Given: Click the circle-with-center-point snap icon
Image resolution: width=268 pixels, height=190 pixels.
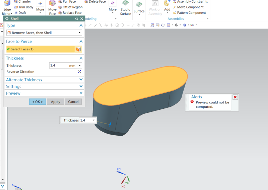Looking at the screenshot, I should pos(117,26).
